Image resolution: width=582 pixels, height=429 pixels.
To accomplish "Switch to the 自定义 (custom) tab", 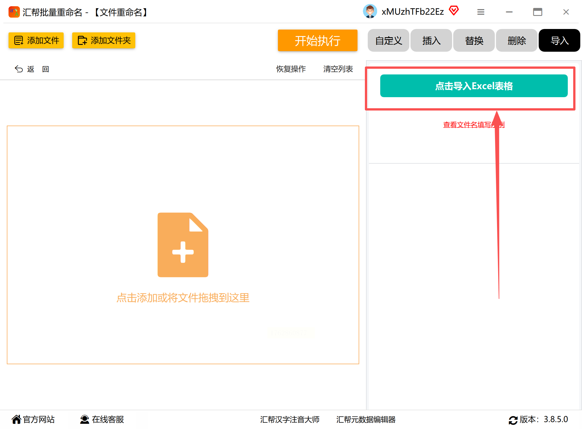I will (x=388, y=41).
